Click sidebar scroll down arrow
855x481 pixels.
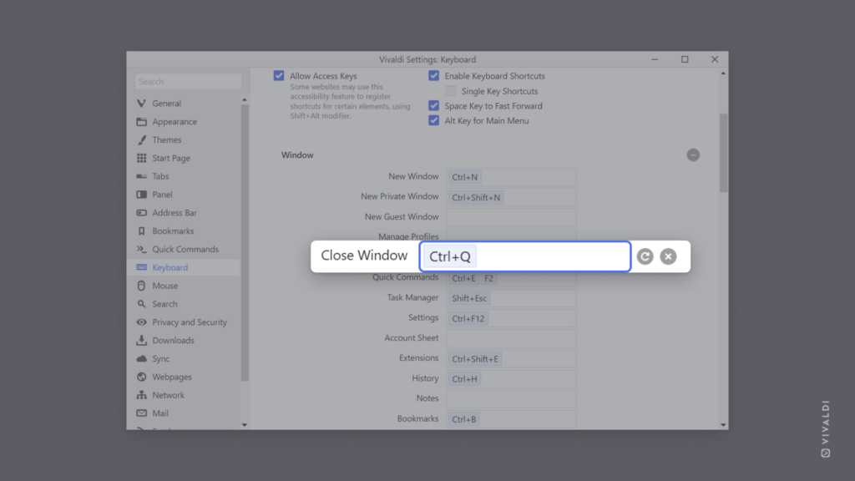point(245,425)
